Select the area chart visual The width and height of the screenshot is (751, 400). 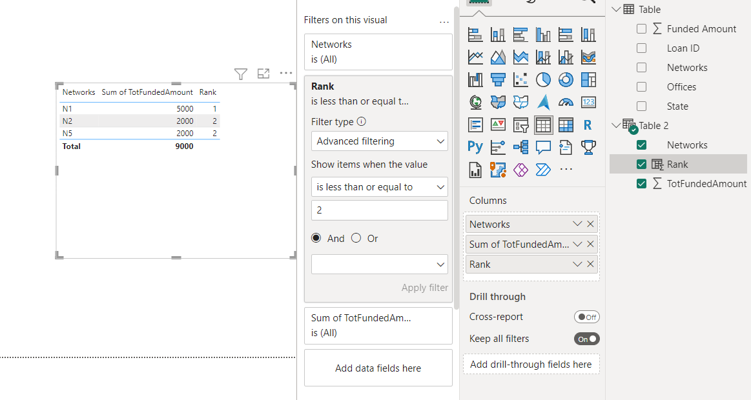click(x=498, y=57)
